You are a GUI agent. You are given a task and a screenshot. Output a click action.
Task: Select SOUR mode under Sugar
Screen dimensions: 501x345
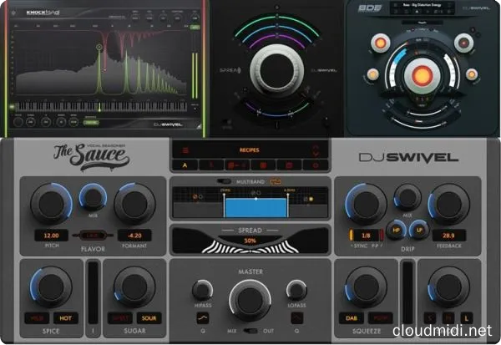pos(149,318)
